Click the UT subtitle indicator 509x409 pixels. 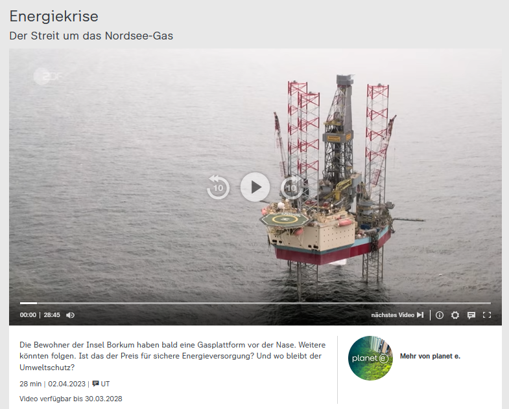(x=101, y=384)
